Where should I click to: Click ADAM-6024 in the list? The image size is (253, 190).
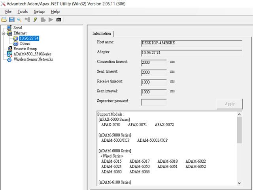click(x=111, y=166)
